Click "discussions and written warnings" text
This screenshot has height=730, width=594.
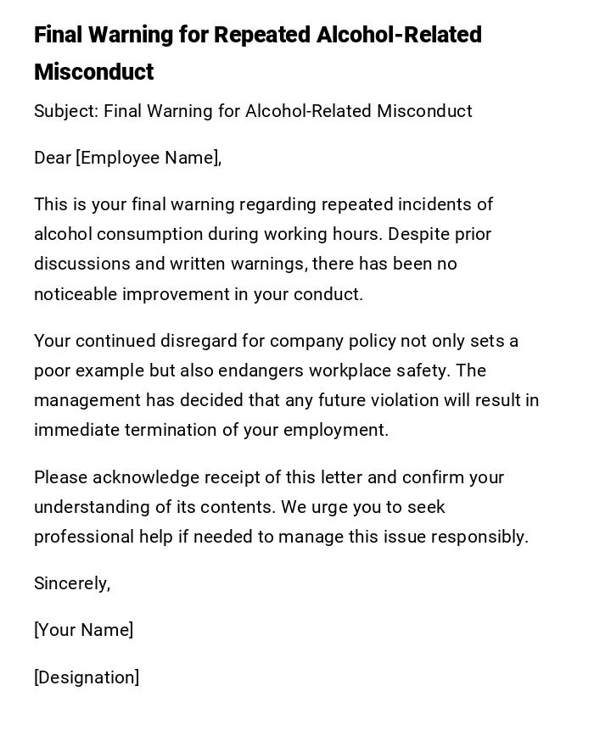point(168,264)
